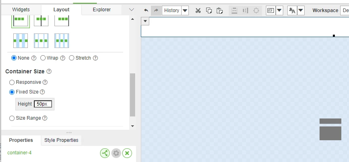Switch to the Widgets tab
This screenshot has height=162, width=349.
[x=21, y=10]
